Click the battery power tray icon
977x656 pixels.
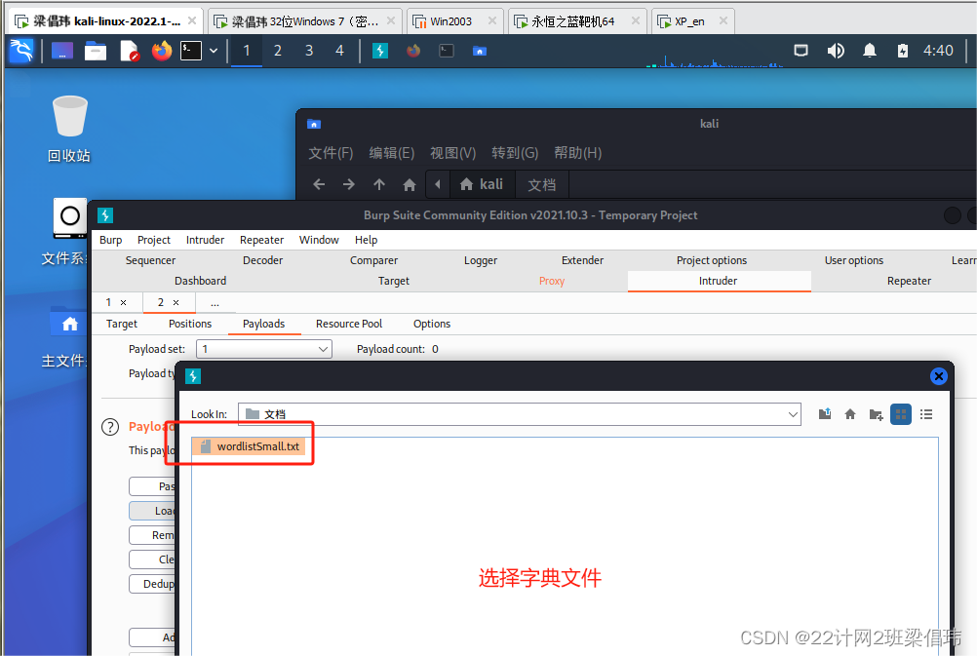coord(903,51)
